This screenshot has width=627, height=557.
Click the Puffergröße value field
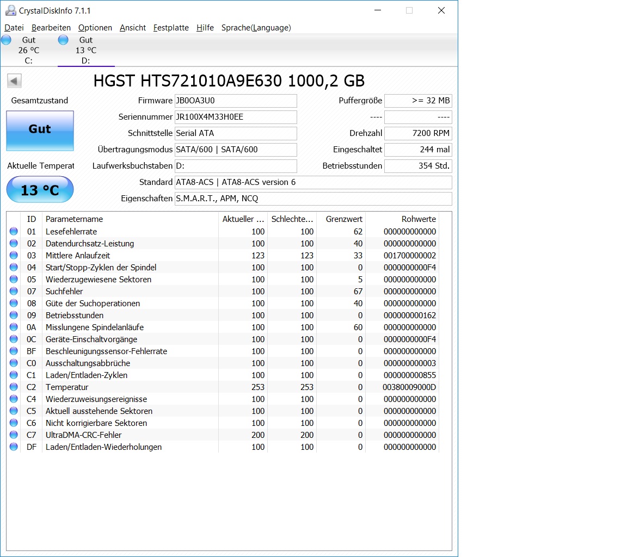point(418,101)
